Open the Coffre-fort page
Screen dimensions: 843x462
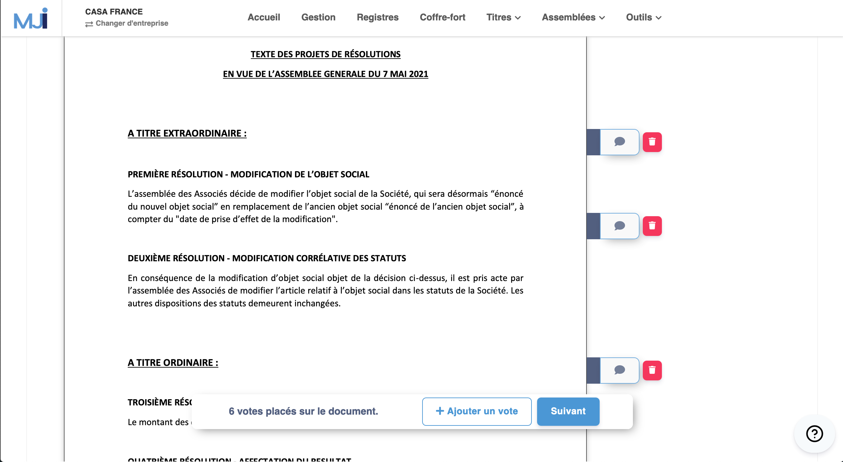point(442,17)
